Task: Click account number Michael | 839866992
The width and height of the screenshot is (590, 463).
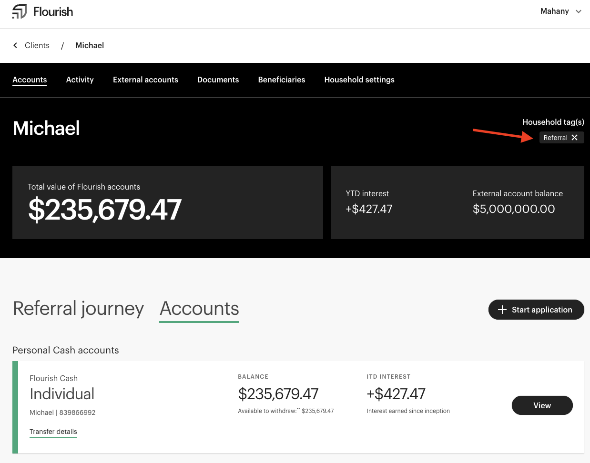Action: (x=62, y=413)
